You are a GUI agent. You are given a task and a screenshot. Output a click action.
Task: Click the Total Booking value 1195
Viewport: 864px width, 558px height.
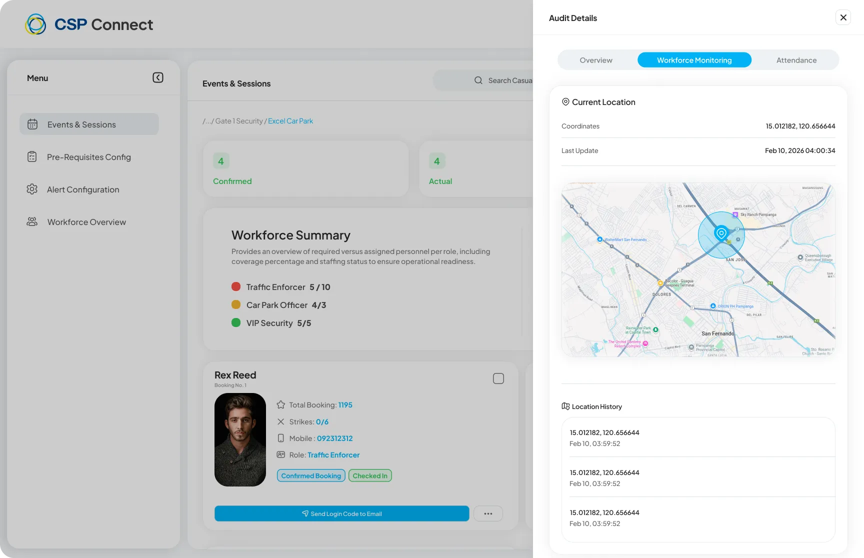345,404
